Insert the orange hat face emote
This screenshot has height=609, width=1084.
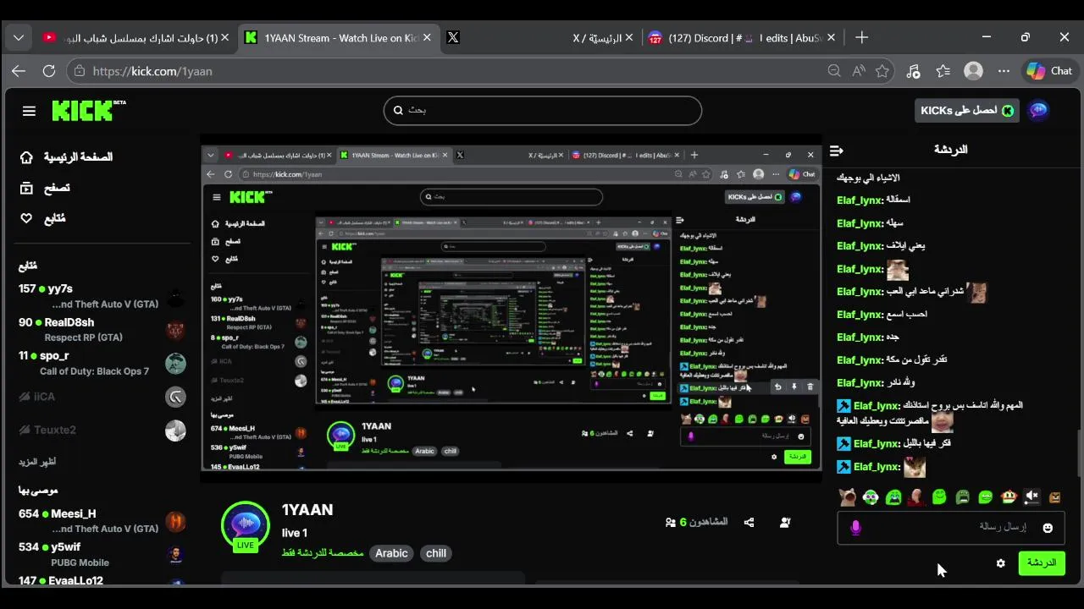(1008, 497)
